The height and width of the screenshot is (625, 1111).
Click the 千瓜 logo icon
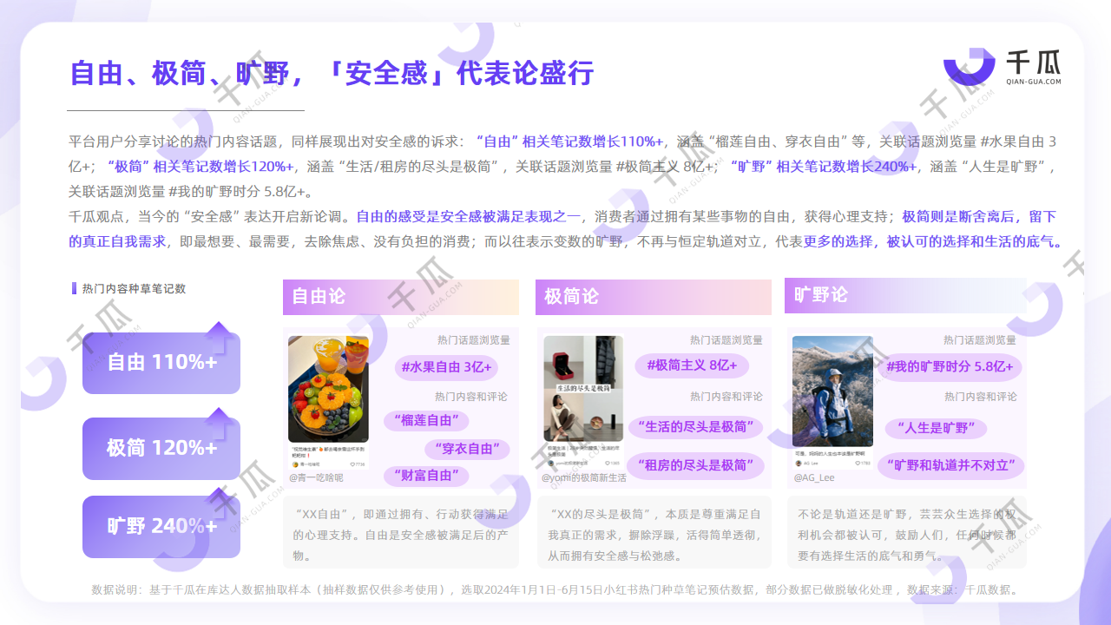point(970,68)
